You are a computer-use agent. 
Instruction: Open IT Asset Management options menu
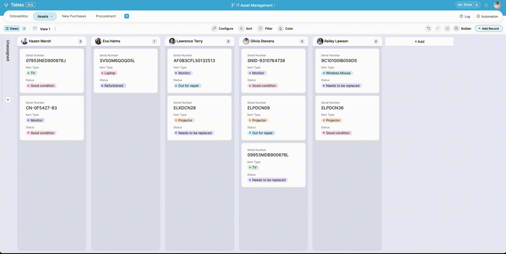pos(274,5)
